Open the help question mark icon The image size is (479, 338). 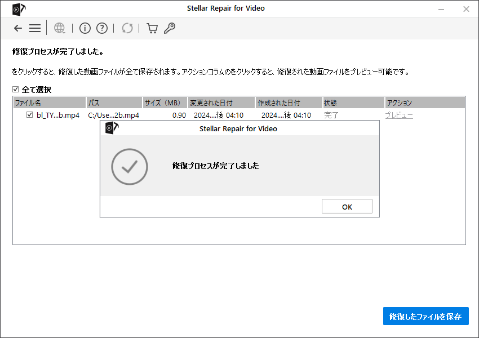tap(102, 28)
